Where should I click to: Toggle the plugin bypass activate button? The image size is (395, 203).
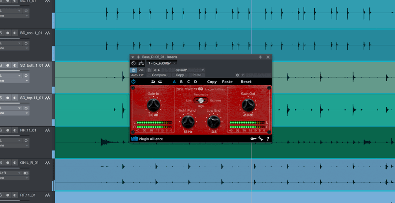click(134, 70)
